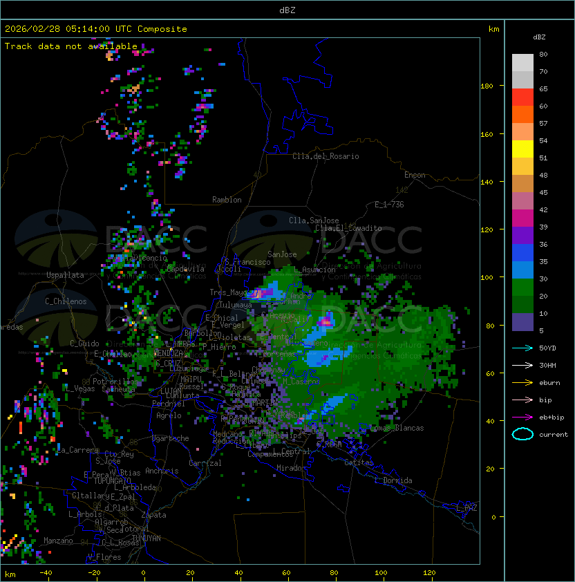Pick the dark orange 57-60 dBZ swatch
This screenshot has width=575, height=582.
[x=522, y=114]
